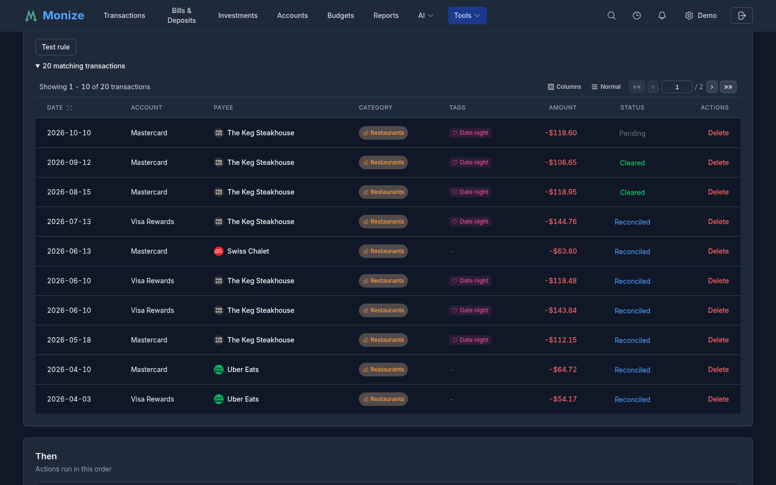This screenshot has width=776, height=485.
Task: Open the Budgets page
Action: [x=340, y=16]
